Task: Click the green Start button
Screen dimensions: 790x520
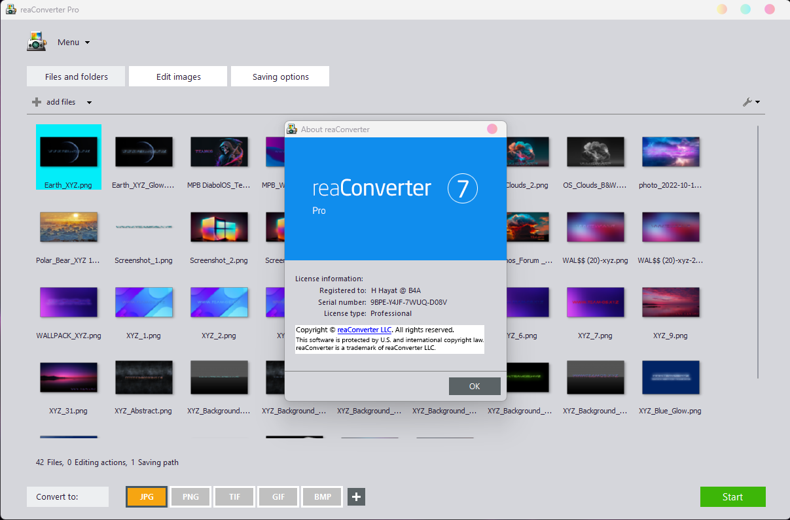Action: [x=732, y=497]
